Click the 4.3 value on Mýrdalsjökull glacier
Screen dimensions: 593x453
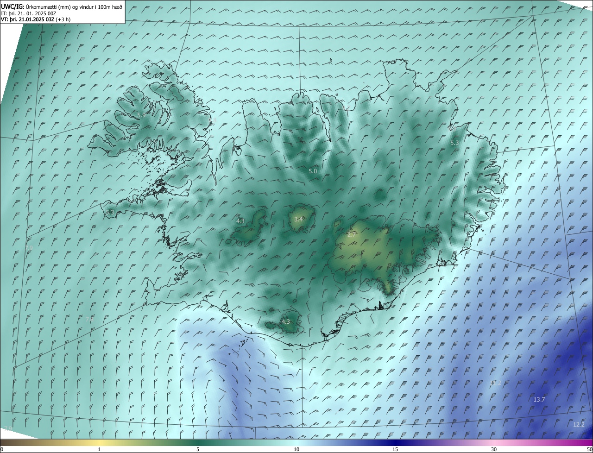286,321
